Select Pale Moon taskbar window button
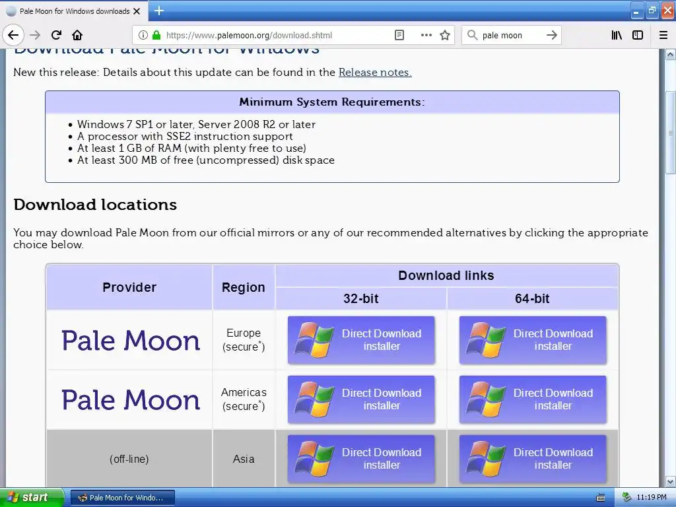The image size is (676, 507). coord(122,498)
